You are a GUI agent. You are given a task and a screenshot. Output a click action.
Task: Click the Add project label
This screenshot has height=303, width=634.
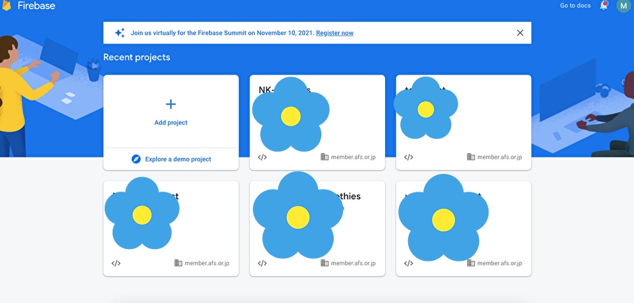tap(171, 123)
